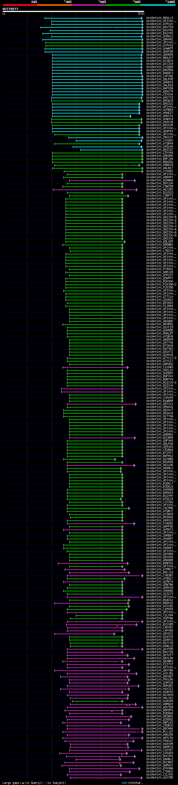Open hit UniRef100_B4F838
Viewport: 178px width, 785px height.
(x=160, y=88)
